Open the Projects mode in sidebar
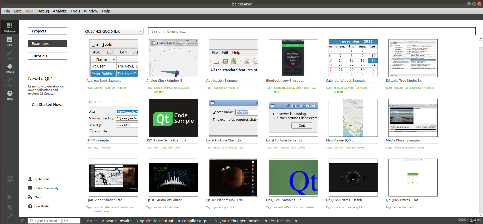 (10, 82)
